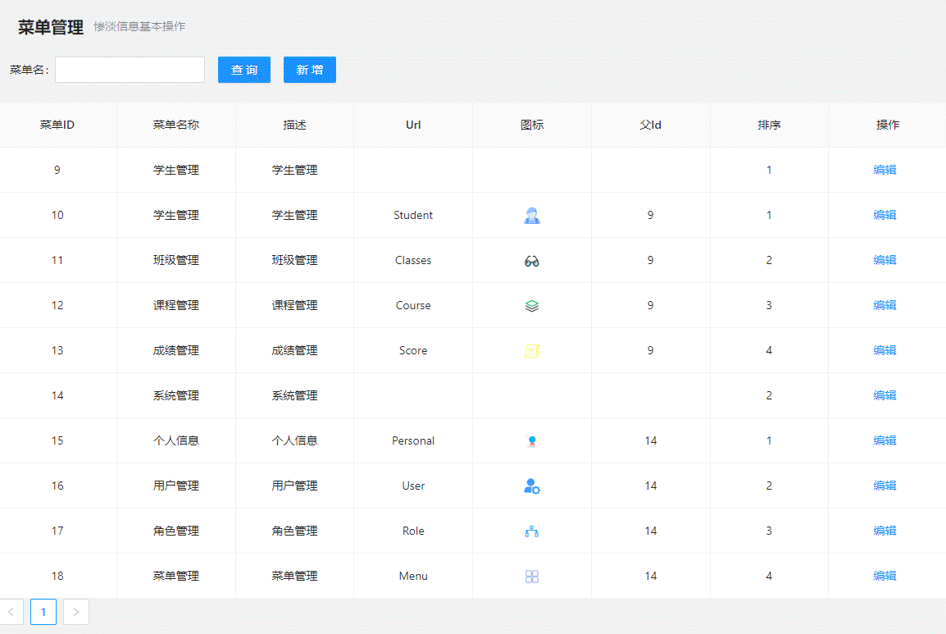The height and width of the screenshot is (634, 946).
Task: Go to previous page arrow
Action: [x=11, y=612]
